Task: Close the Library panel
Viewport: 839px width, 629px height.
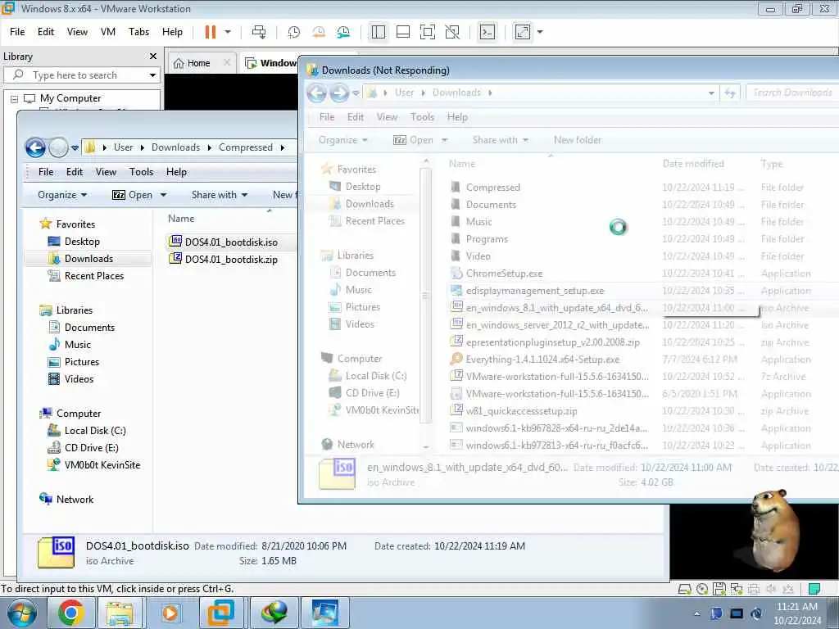Action: coord(153,57)
